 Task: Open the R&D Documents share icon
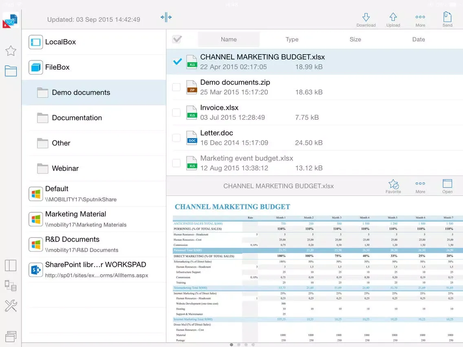coord(36,245)
